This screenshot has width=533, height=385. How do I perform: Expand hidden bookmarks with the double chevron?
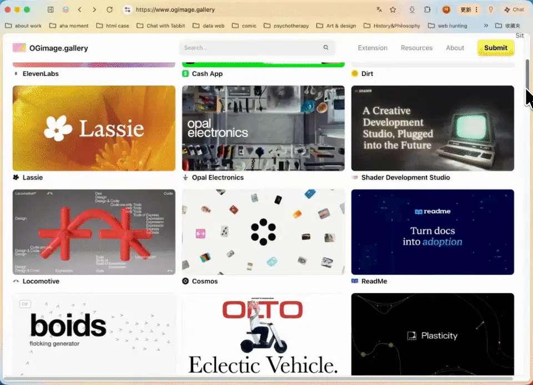pos(486,26)
